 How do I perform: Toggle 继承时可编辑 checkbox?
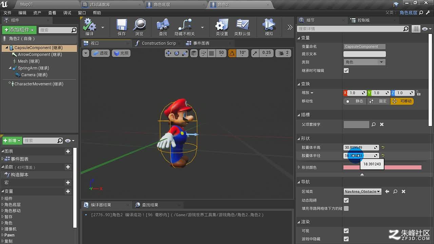(x=346, y=70)
